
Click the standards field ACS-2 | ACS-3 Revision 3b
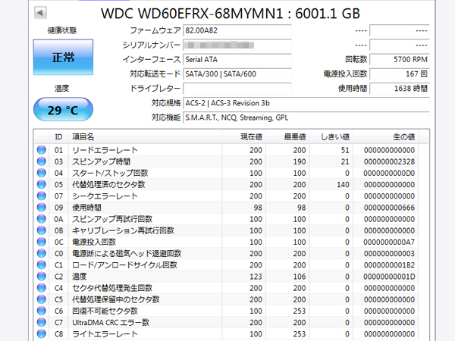coord(306,103)
